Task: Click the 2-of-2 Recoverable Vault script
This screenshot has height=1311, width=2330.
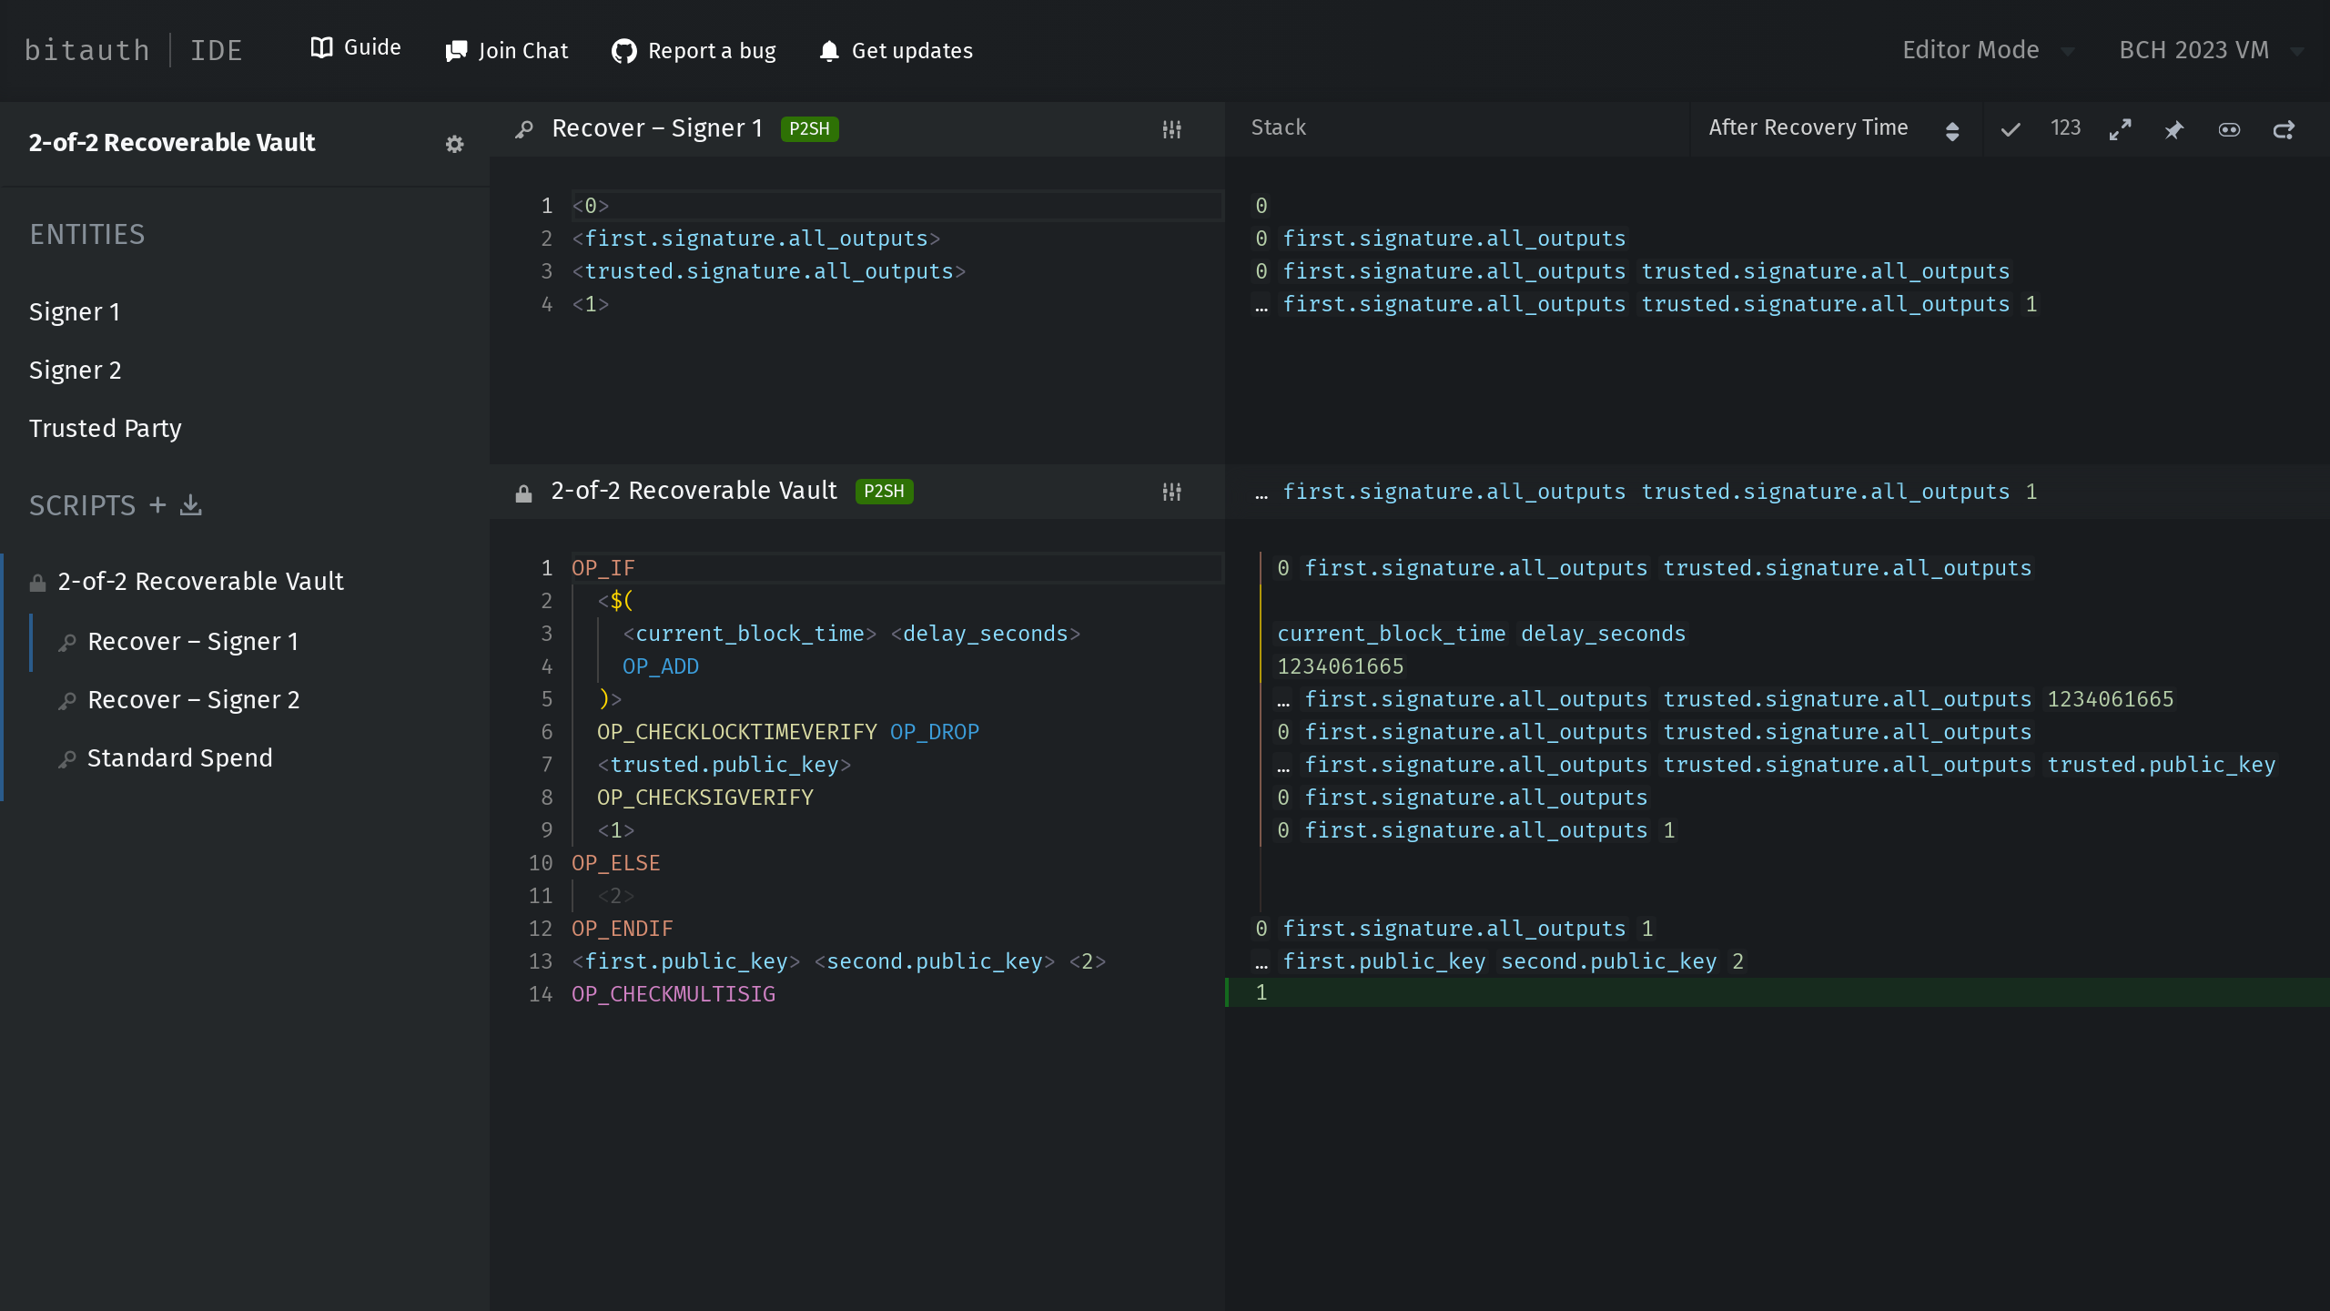Action: (x=200, y=581)
